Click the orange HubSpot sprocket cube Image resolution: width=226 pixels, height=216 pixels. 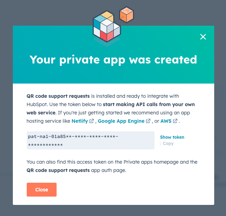point(127,15)
